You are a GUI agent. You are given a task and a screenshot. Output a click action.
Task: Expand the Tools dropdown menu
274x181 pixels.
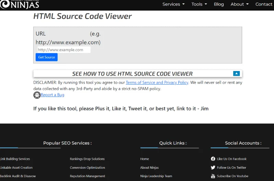click(x=199, y=4)
